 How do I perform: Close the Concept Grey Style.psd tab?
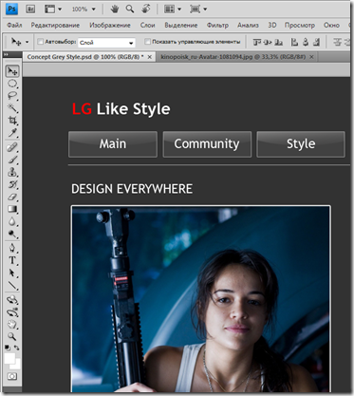150,57
